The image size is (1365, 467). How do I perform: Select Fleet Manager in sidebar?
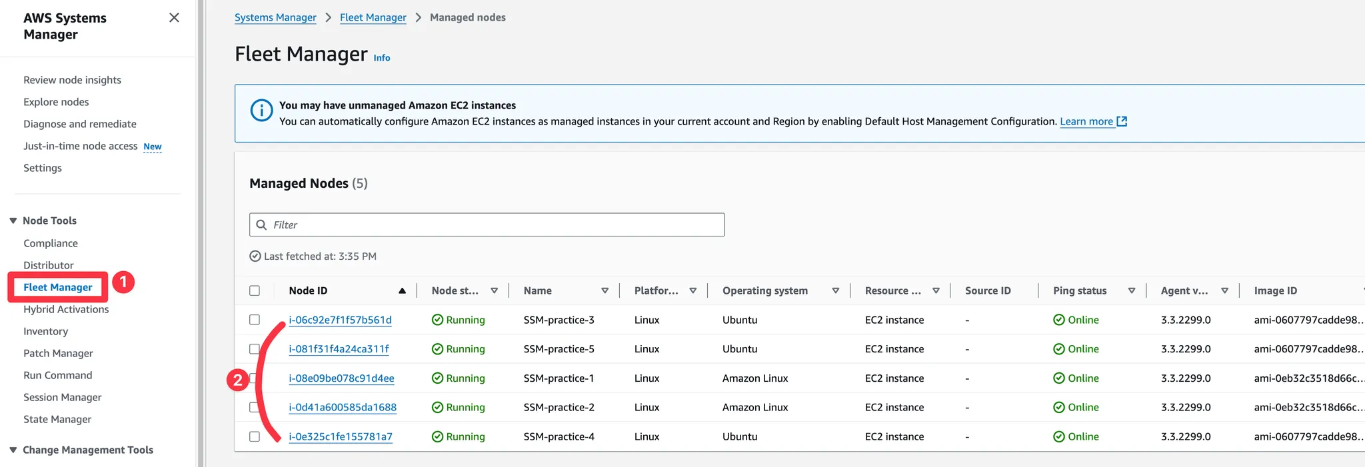58,287
